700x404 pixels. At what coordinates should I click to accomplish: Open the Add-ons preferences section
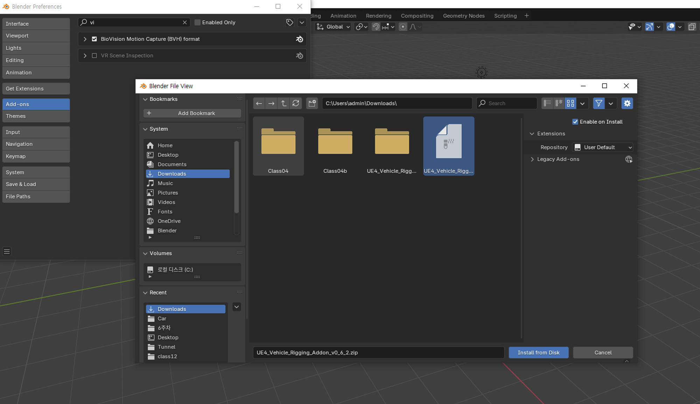coord(36,104)
